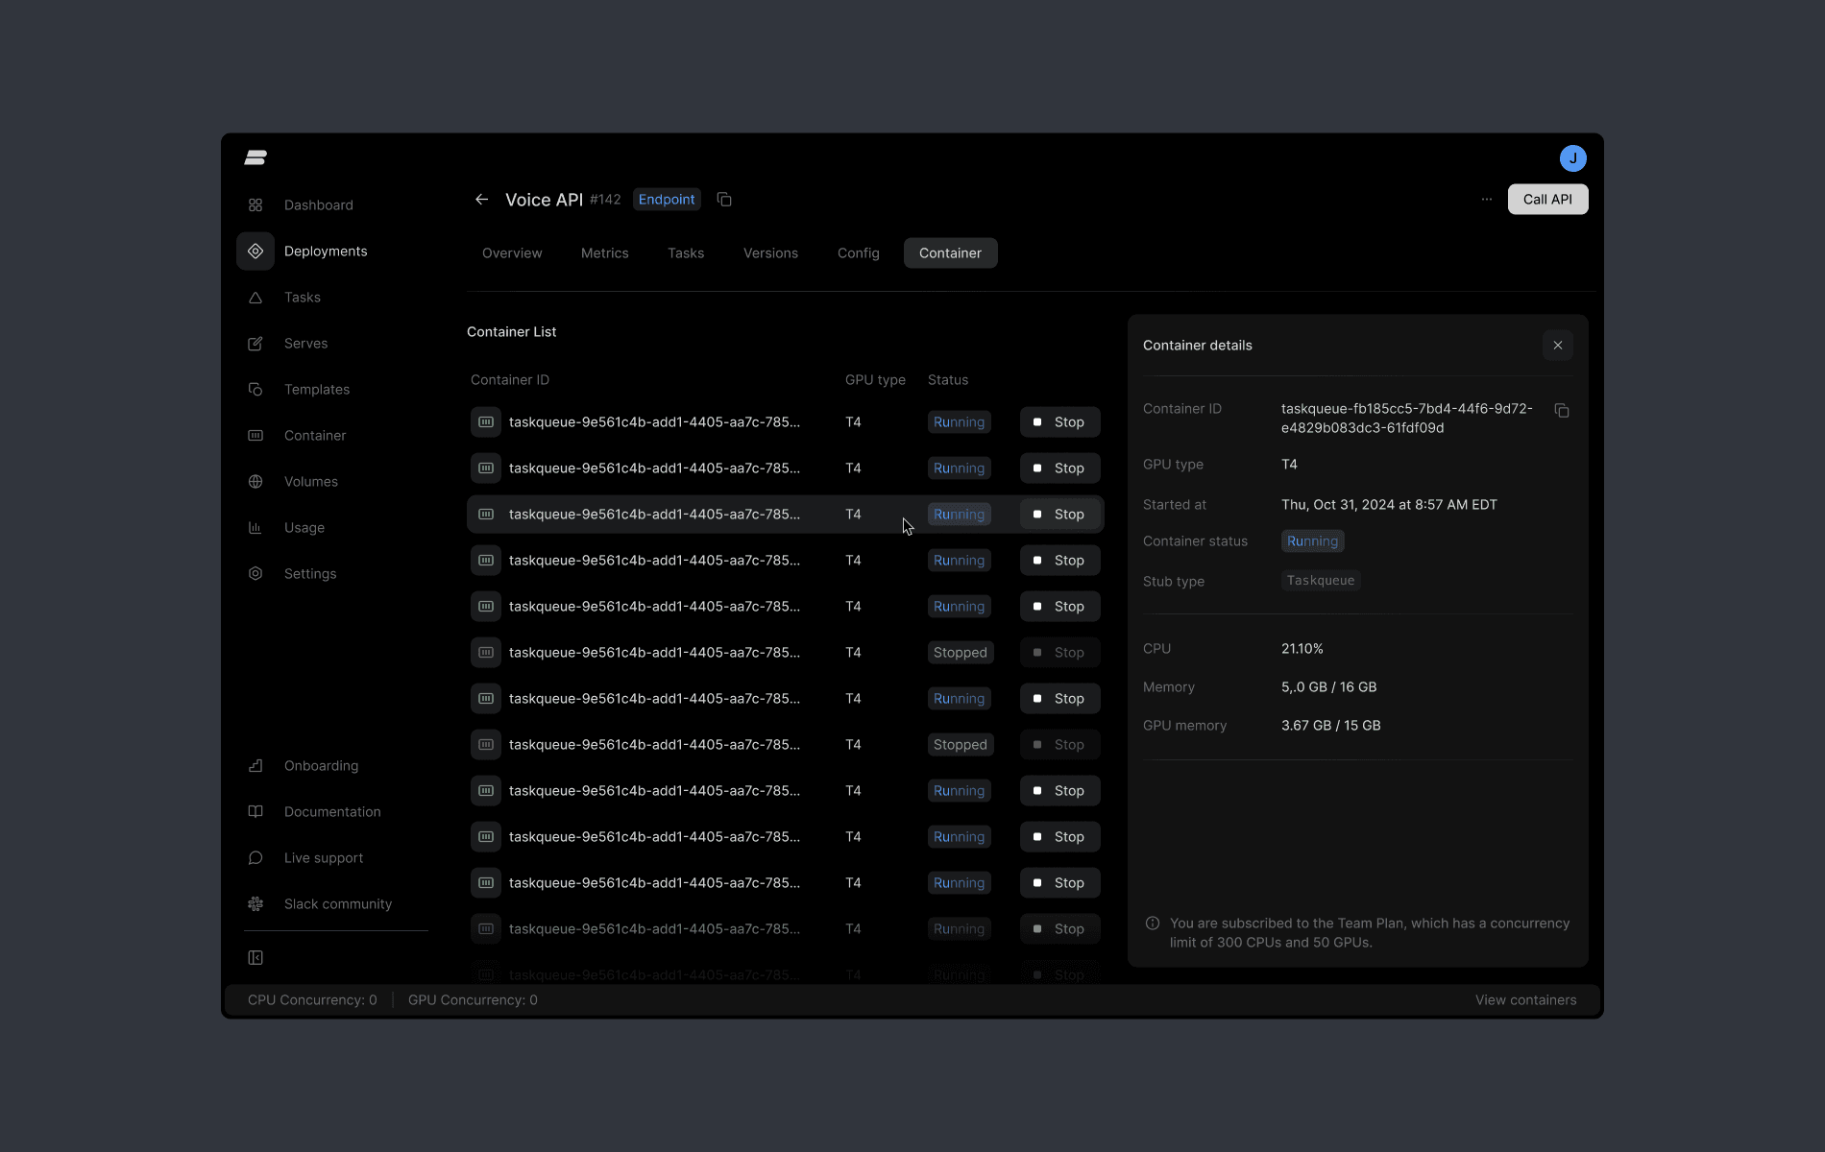Image resolution: width=1825 pixels, height=1152 pixels.
Task: Click the Container details panel heading
Action: [1198, 346]
